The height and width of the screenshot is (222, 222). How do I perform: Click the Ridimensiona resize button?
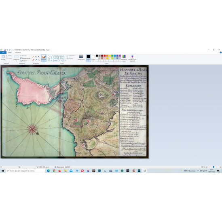click(x=25, y=58)
